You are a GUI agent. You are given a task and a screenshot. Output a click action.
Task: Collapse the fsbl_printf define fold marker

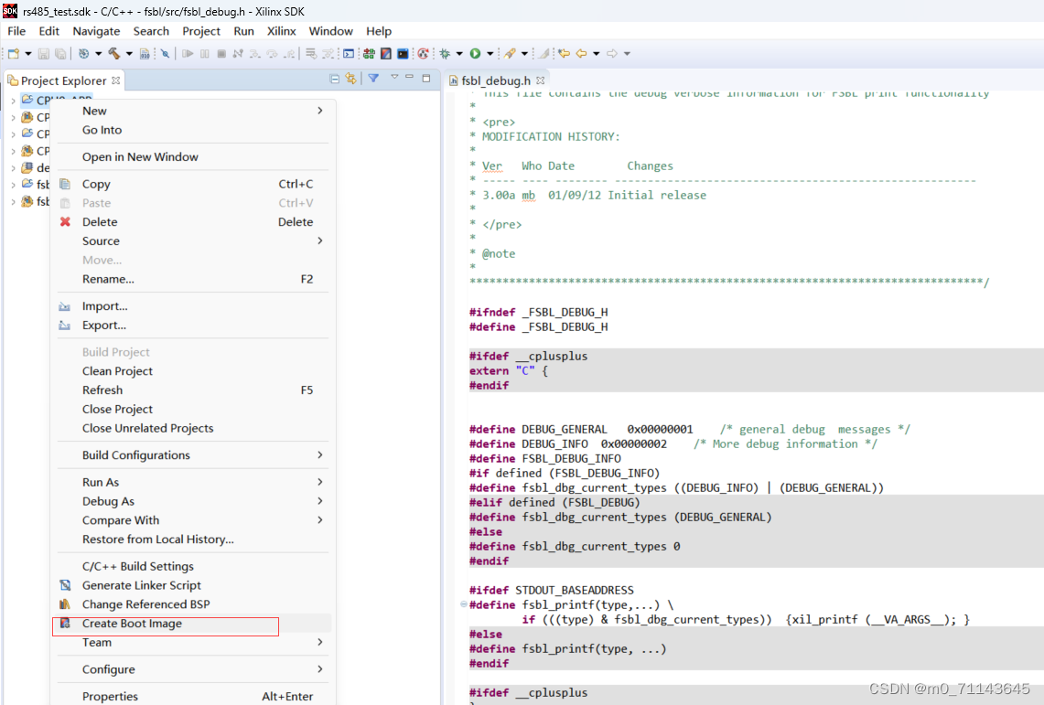[464, 605]
